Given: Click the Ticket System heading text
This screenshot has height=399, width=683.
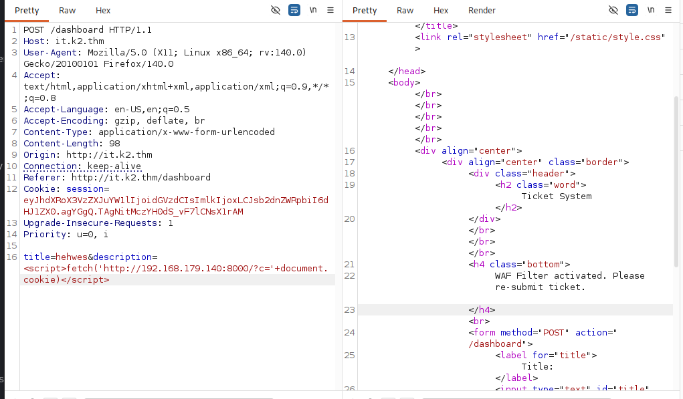Looking at the screenshot, I should (557, 196).
